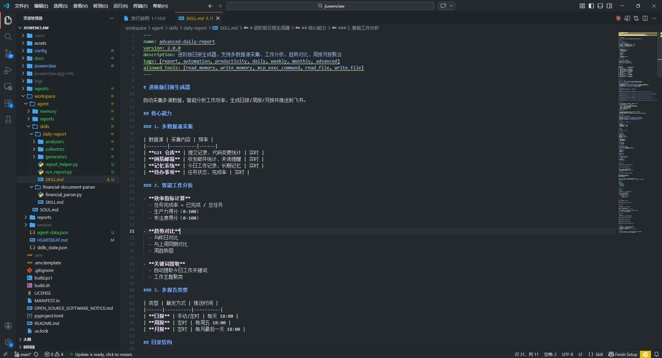Open markdown preview to the side
Image resolution: width=662 pixels, height=358 pixels.
(x=627, y=18)
